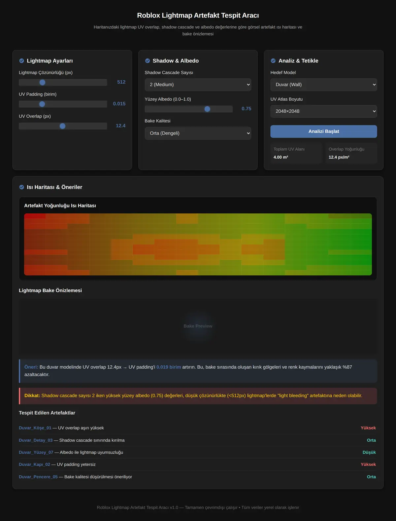Click the Bake Preview area
This screenshot has height=521, width=396.
tap(198, 326)
